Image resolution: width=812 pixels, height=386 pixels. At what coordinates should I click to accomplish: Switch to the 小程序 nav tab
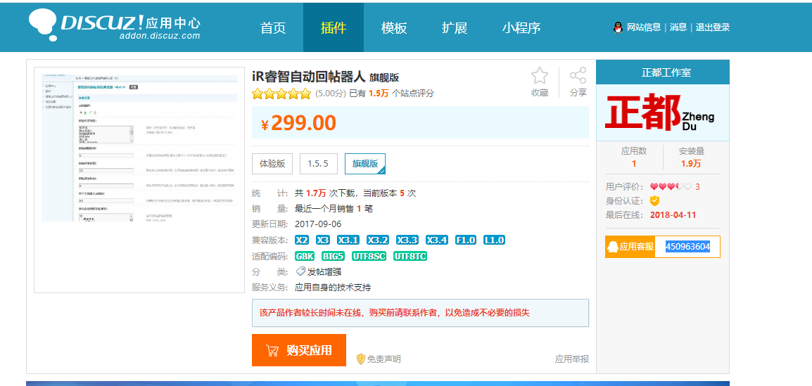[521, 28]
